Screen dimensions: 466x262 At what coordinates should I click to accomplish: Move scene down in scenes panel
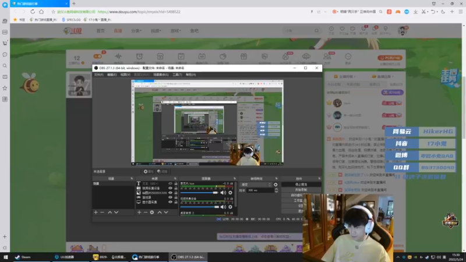(x=116, y=213)
